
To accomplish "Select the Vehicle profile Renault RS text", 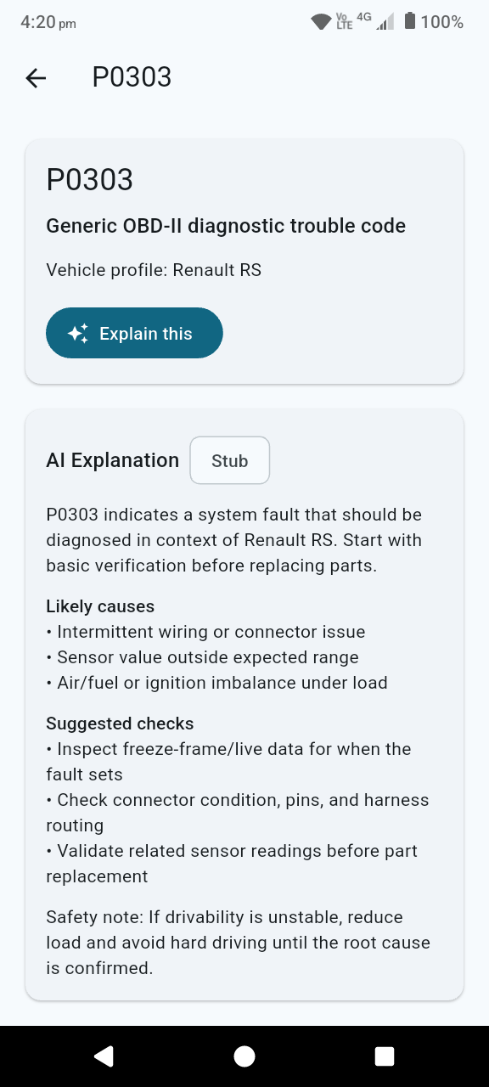I will [x=154, y=270].
